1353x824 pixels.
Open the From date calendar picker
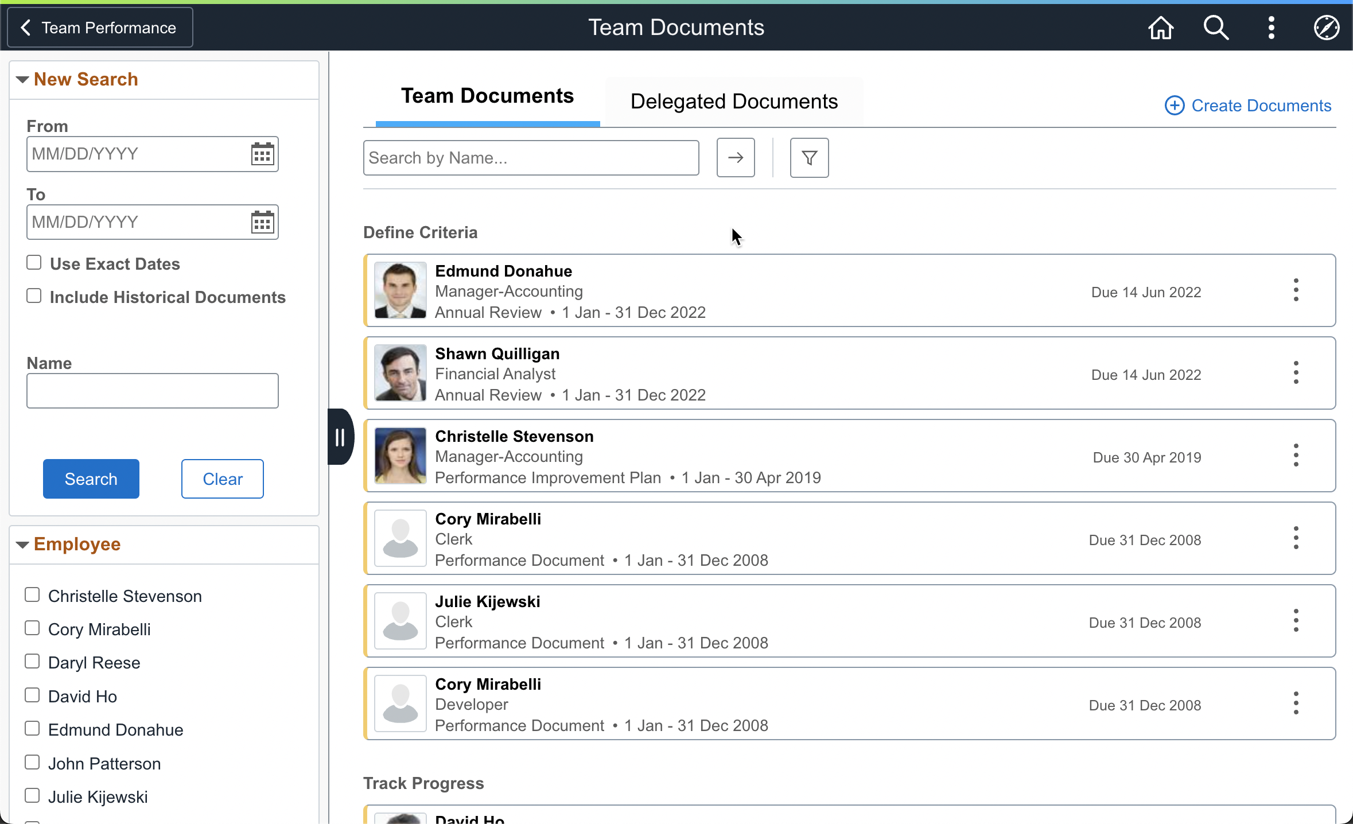click(x=262, y=154)
